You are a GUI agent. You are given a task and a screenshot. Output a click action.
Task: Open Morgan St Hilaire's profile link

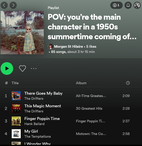[x=69, y=46]
